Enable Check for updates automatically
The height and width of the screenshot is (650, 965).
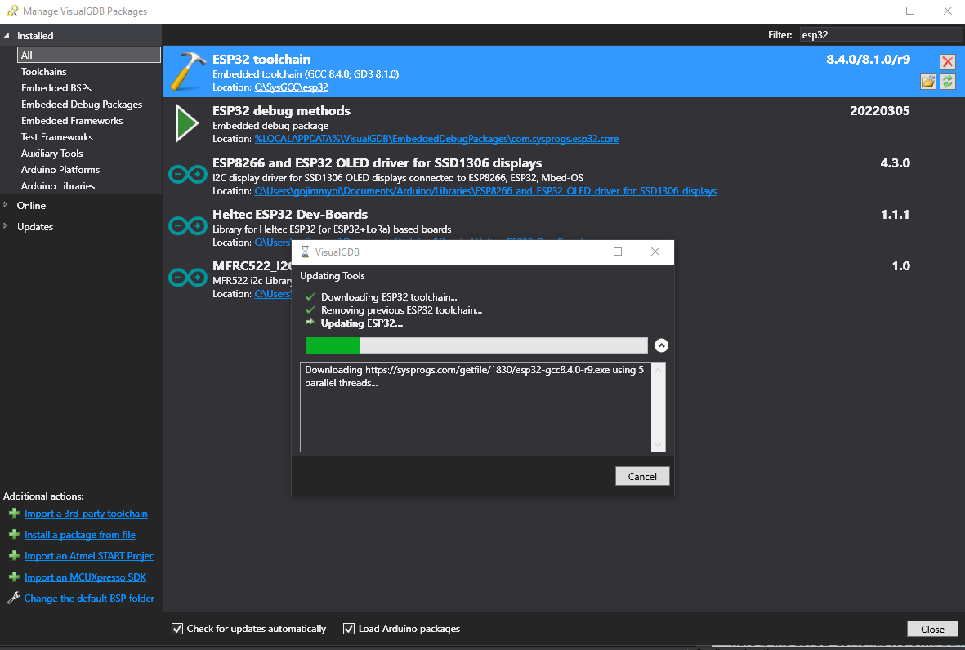pyautogui.click(x=177, y=628)
